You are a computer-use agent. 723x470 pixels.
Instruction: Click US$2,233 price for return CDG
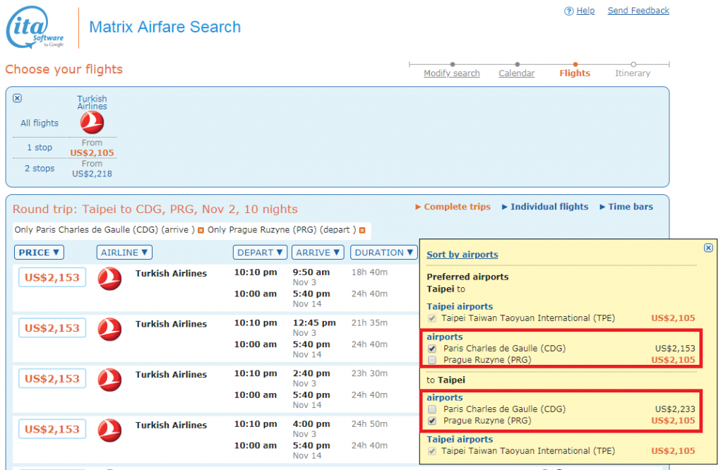pos(674,409)
